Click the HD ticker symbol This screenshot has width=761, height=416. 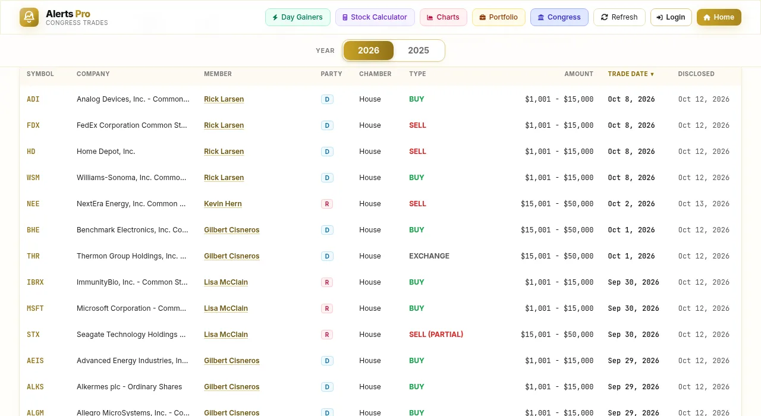pyautogui.click(x=31, y=152)
